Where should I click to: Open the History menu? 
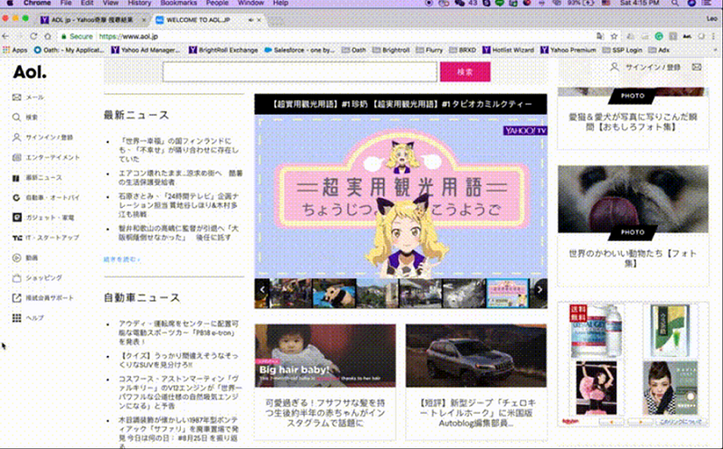pyautogui.click(x=139, y=3)
